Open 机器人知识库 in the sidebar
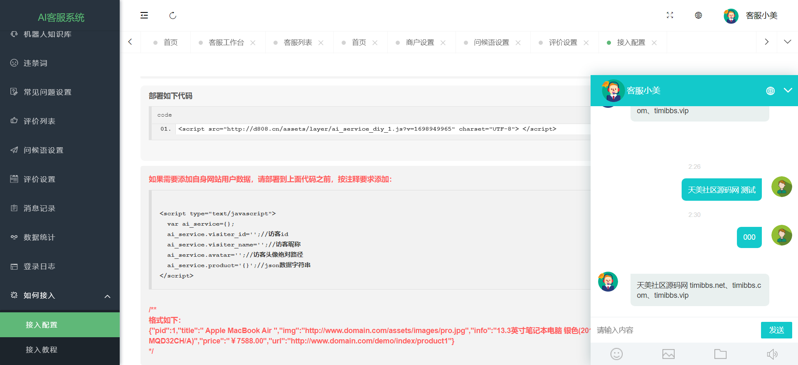Viewport: 798px width, 365px height. pyautogui.click(x=60, y=34)
